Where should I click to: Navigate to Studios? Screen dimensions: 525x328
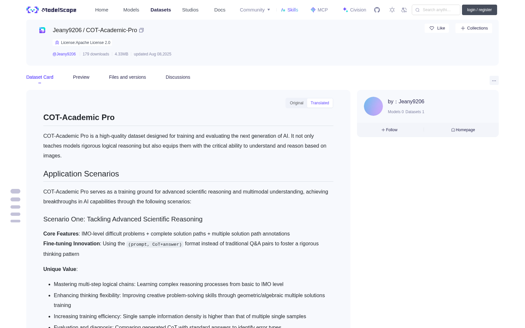point(190,10)
